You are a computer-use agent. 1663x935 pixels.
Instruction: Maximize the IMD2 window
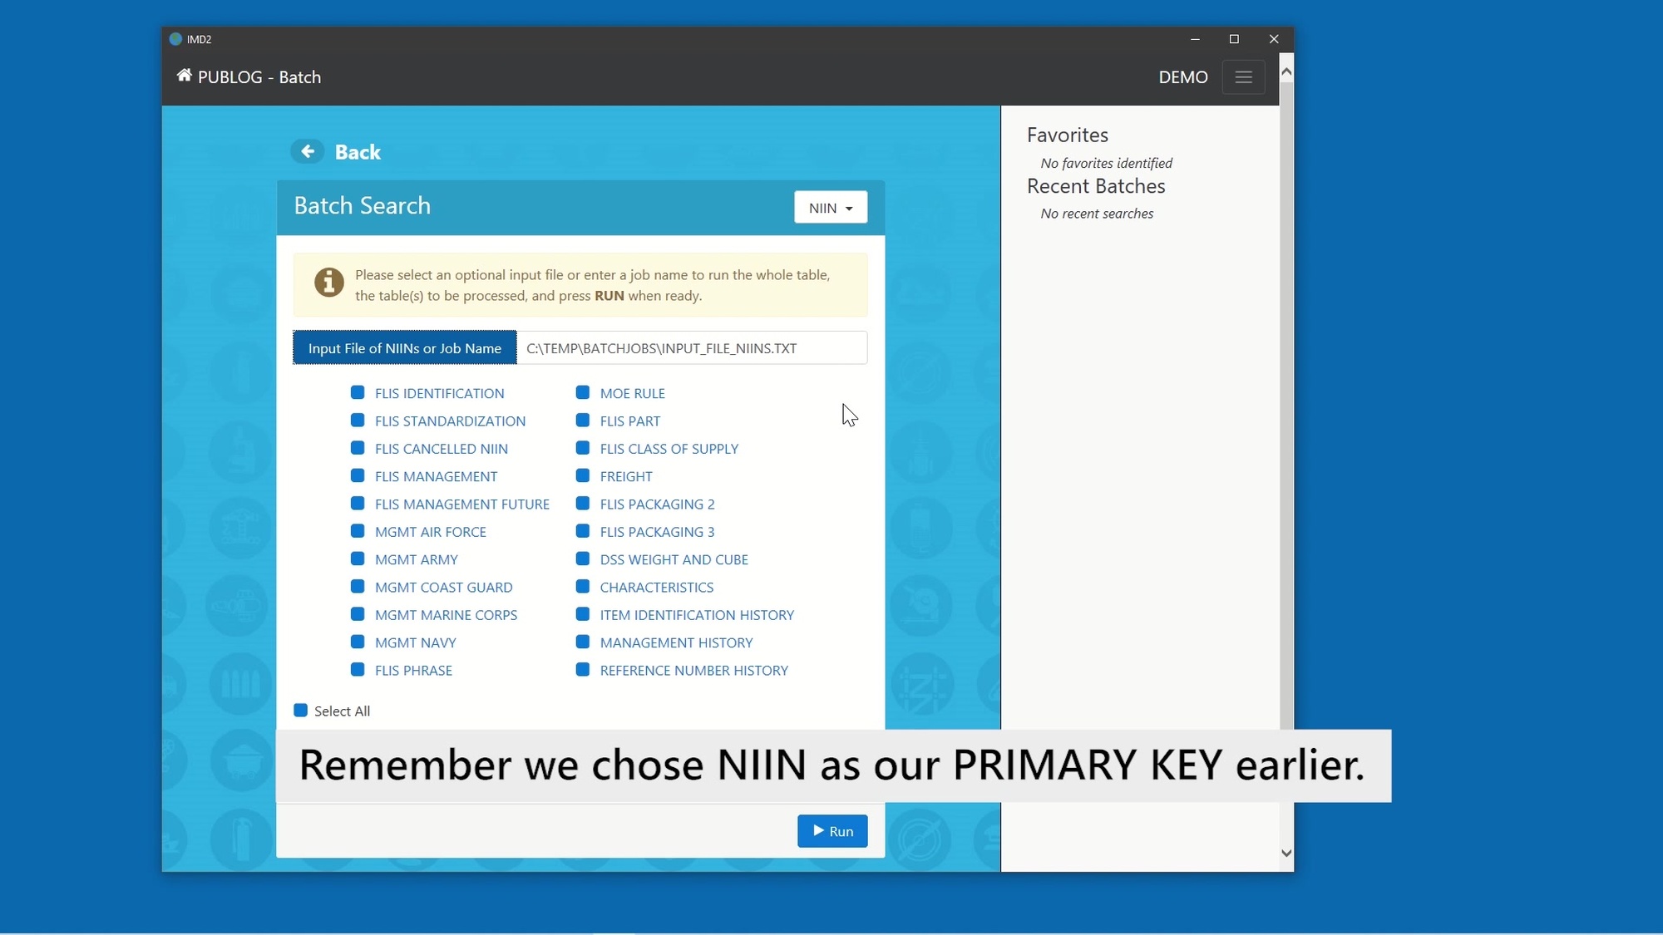[1234, 39]
